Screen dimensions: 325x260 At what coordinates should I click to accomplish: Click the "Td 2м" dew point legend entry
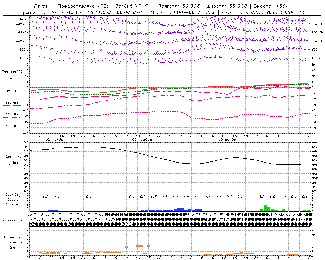click(12, 91)
